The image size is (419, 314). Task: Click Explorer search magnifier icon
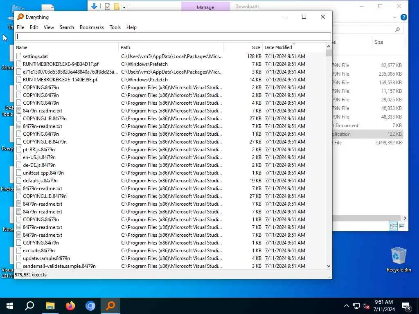397,29
